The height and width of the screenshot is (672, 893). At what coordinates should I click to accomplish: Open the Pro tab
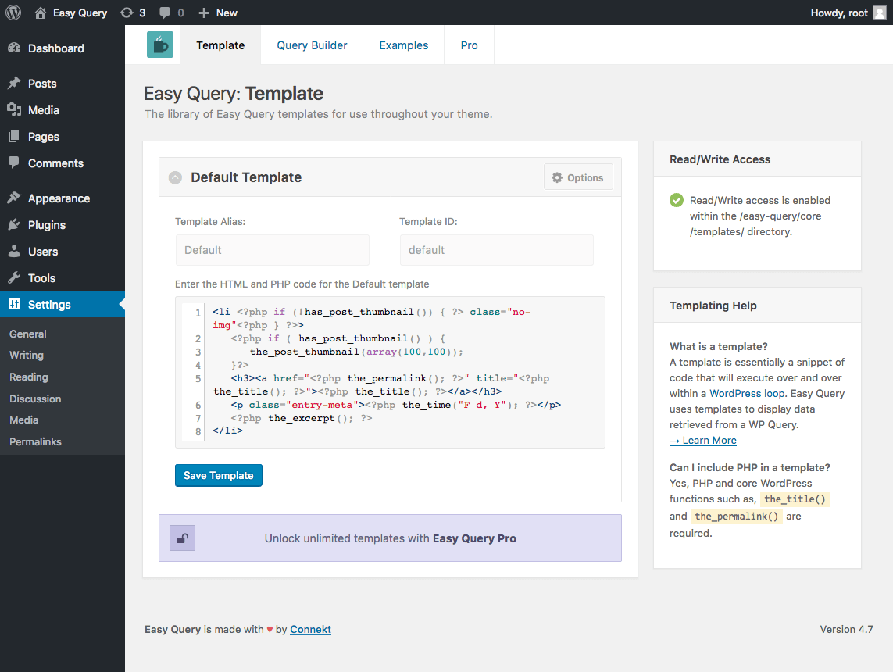(x=470, y=45)
